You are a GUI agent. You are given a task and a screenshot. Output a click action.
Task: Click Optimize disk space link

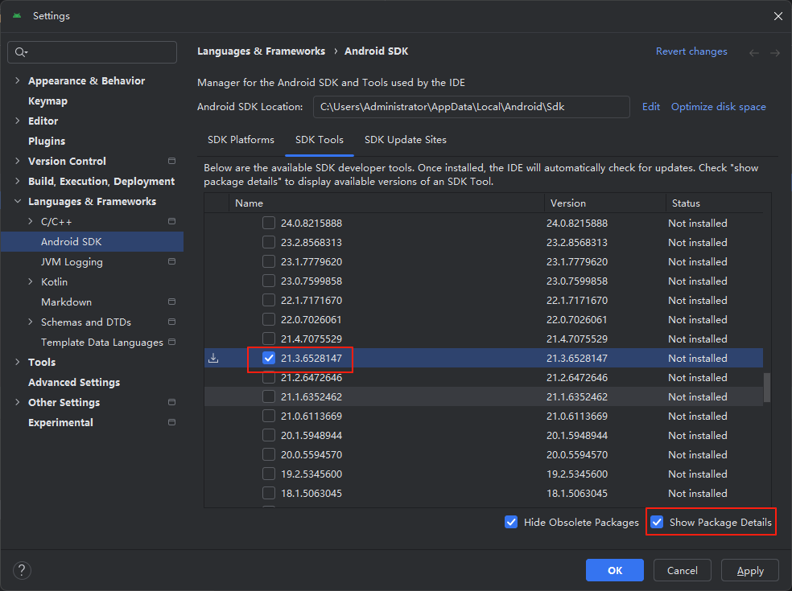[x=719, y=107]
